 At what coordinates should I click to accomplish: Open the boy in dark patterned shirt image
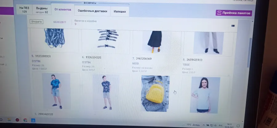pyautogui.click(x=106, y=92)
